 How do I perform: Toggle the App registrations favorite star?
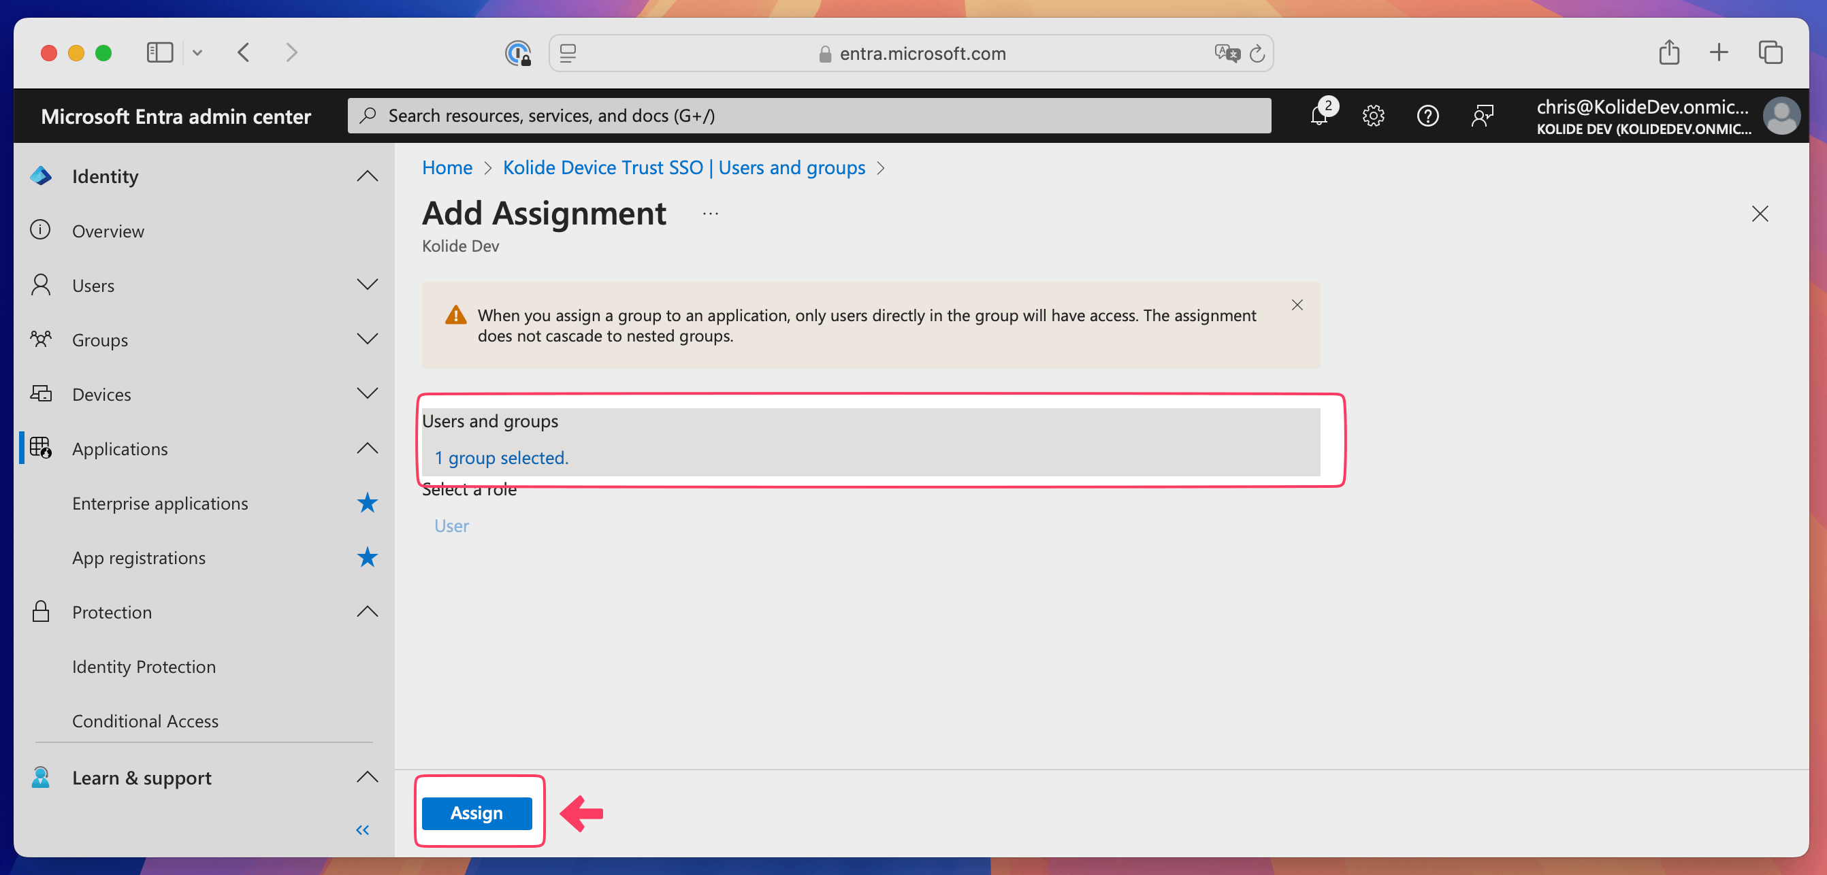coord(367,557)
